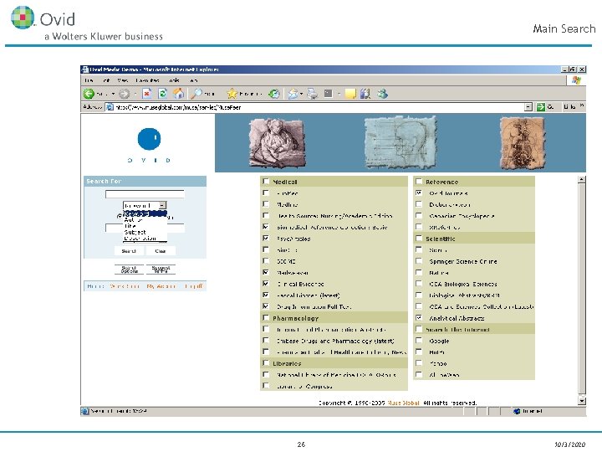Viewport: 602px width, 452px height.
Task: Click the Messenger people toolbar icon
Action: 382,94
